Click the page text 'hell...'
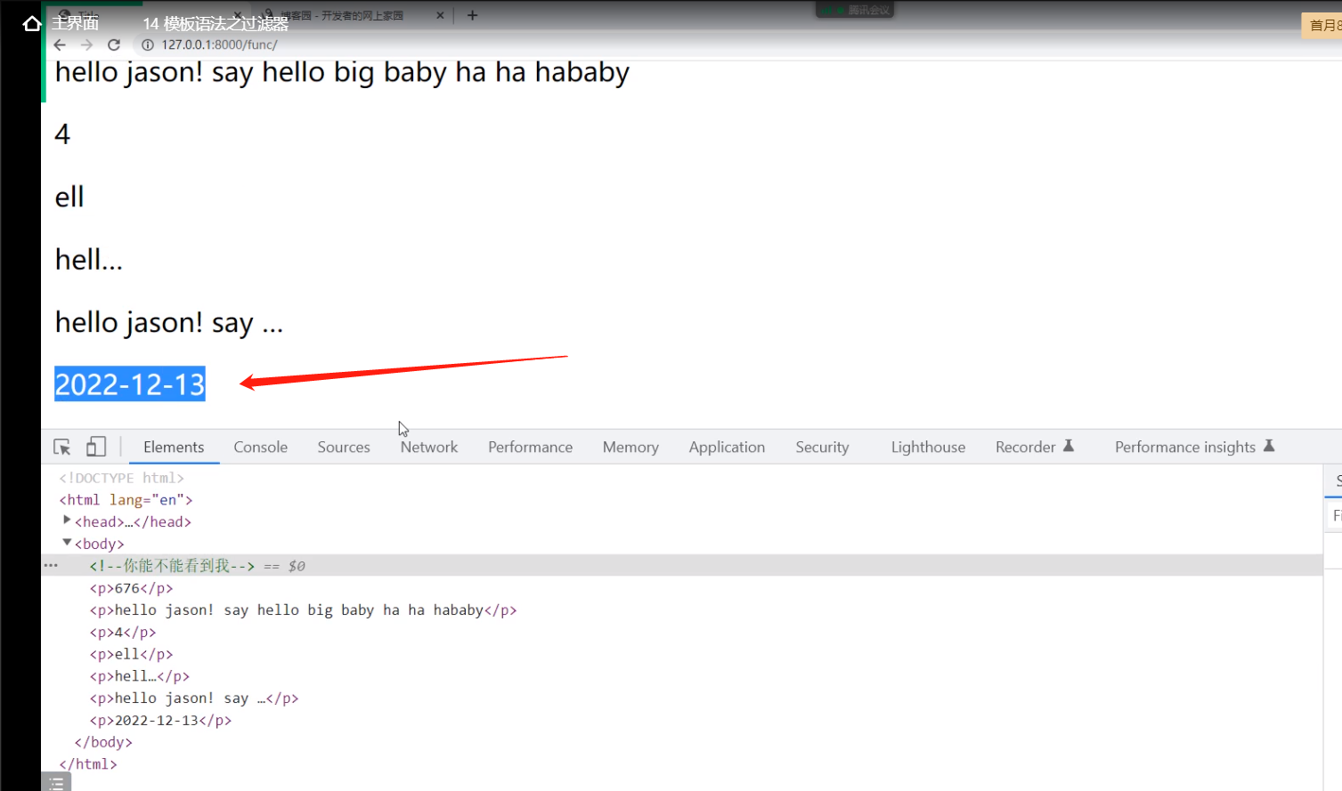 (89, 260)
